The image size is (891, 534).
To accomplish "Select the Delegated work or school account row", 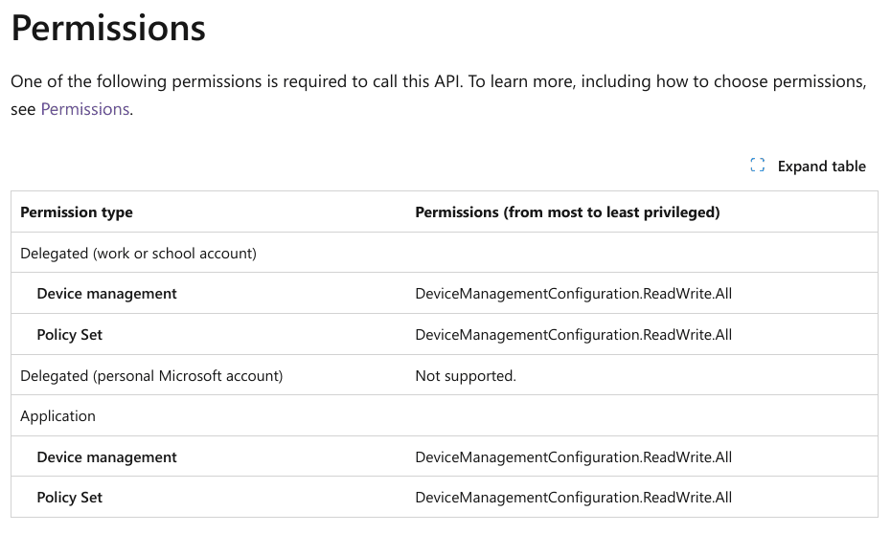I will coord(138,254).
